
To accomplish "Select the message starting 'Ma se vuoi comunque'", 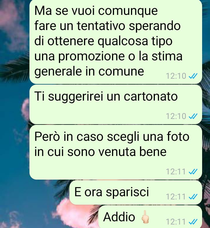I will (x=116, y=42).
